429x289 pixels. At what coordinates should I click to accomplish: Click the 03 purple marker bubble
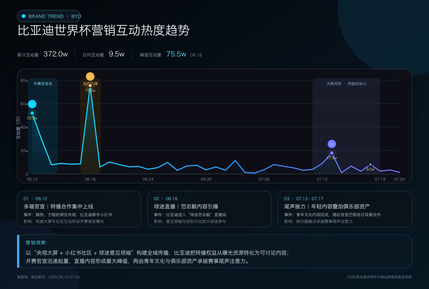coord(332,144)
